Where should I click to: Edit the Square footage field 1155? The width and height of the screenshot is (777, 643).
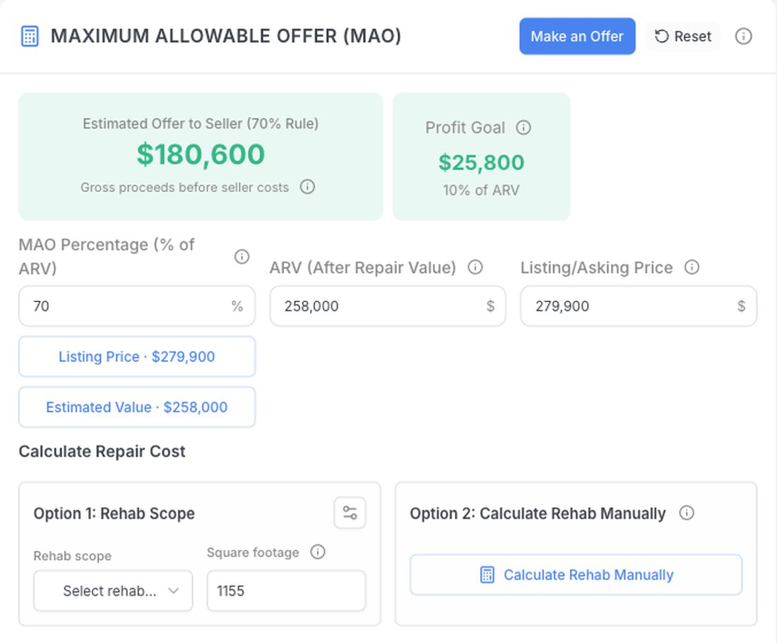pyautogui.click(x=286, y=591)
